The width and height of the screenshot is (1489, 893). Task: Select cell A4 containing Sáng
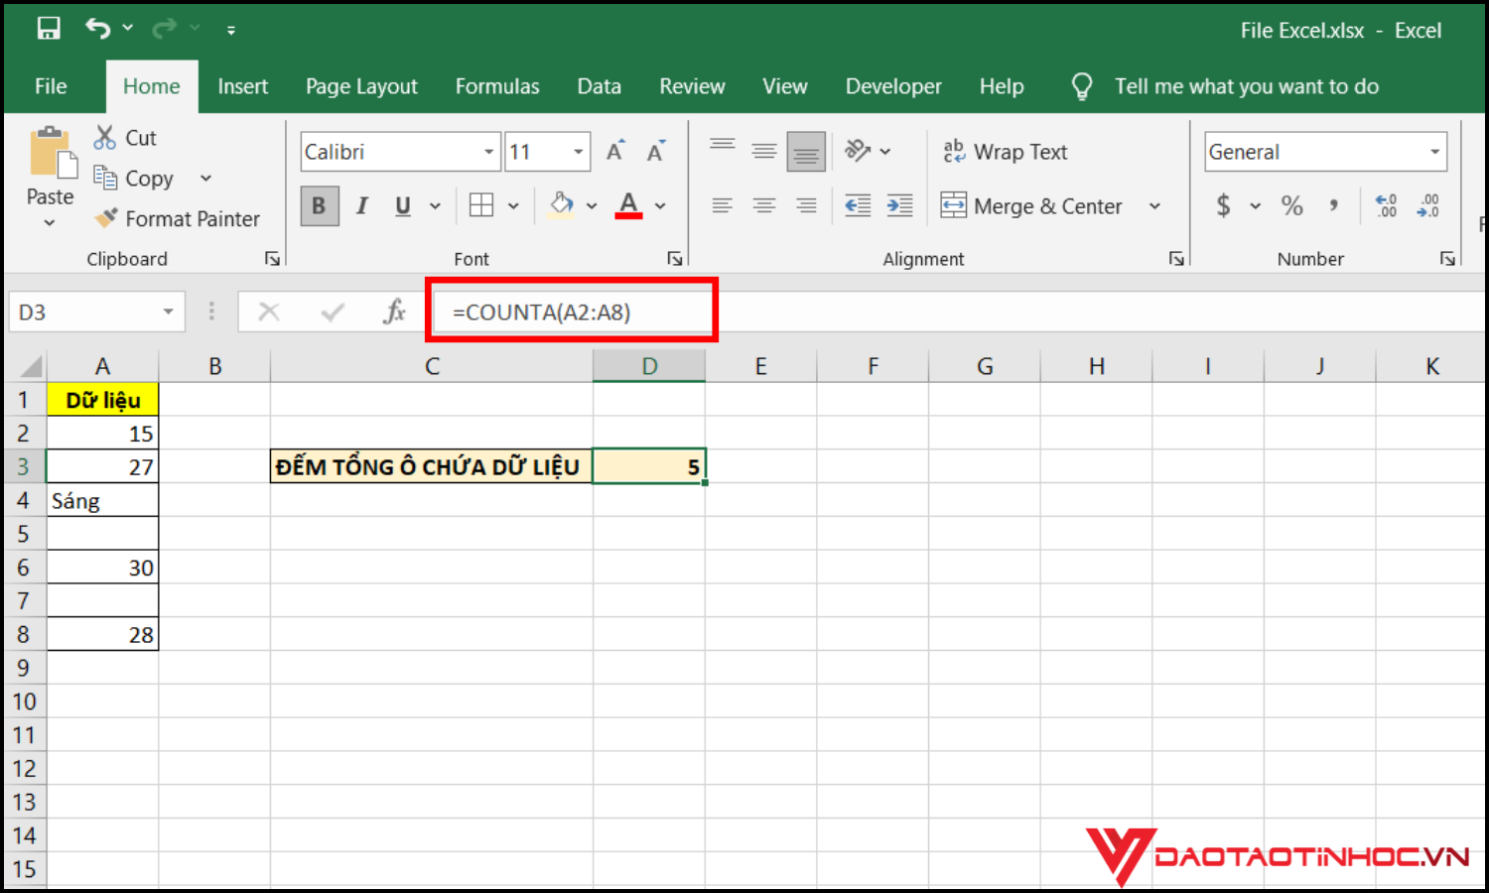tap(102, 501)
